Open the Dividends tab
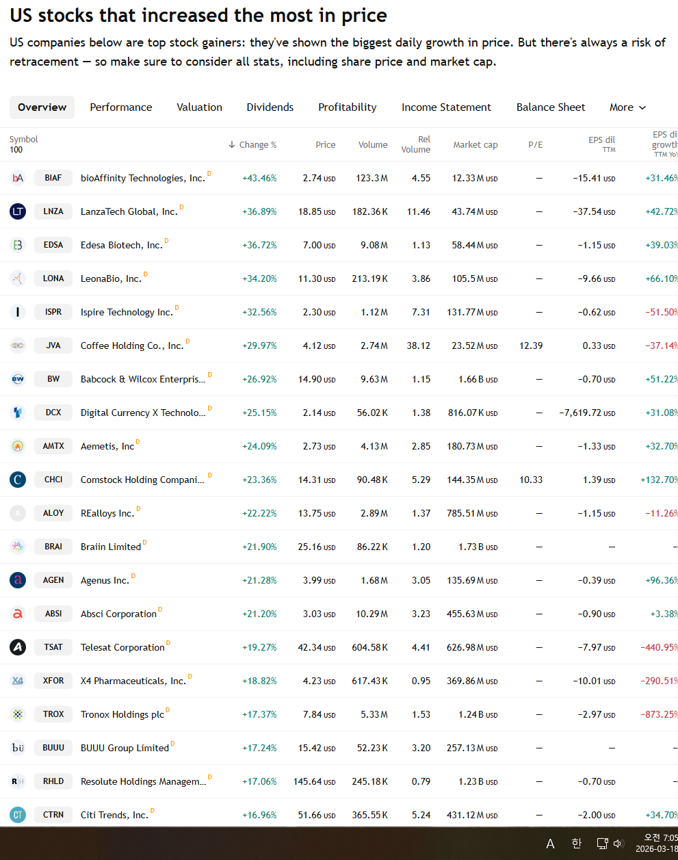The width and height of the screenshot is (678, 860). pos(270,107)
